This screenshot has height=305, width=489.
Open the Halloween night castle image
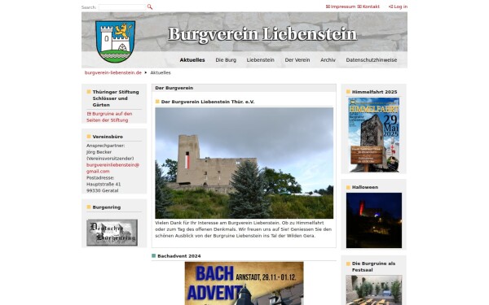374,220
